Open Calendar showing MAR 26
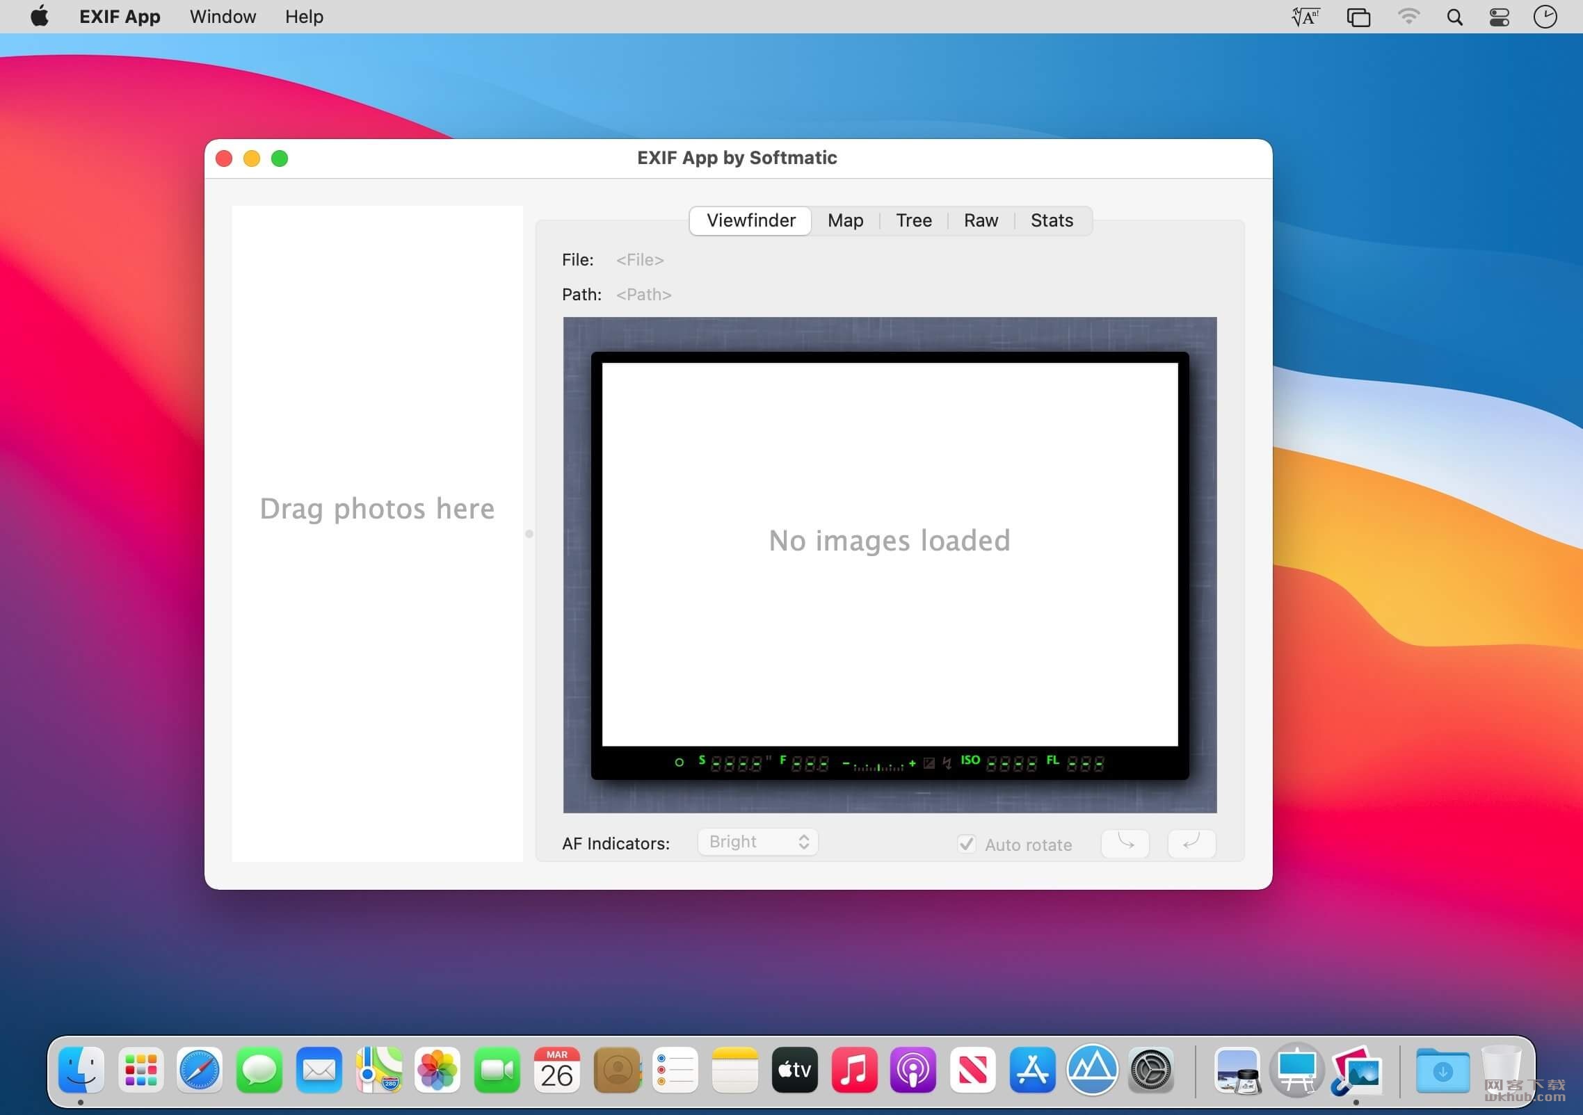 click(556, 1069)
